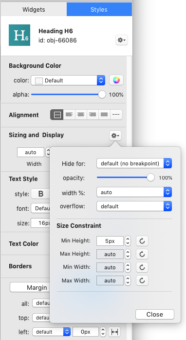Click the Max Height field
Image resolution: width=186 pixels, height=340 pixels.
[110, 254]
